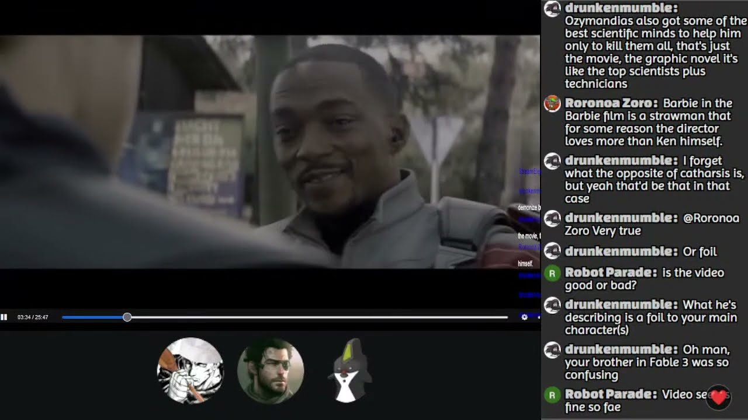Click the chat text "Or foil"
This screenshot has height=420, width=748.
[700, 251]
